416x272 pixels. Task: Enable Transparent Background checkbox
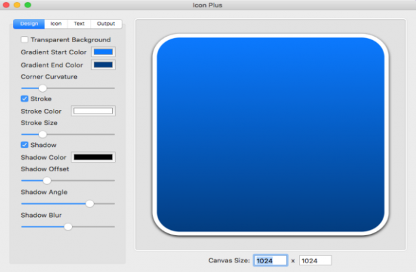click(24, 39)
